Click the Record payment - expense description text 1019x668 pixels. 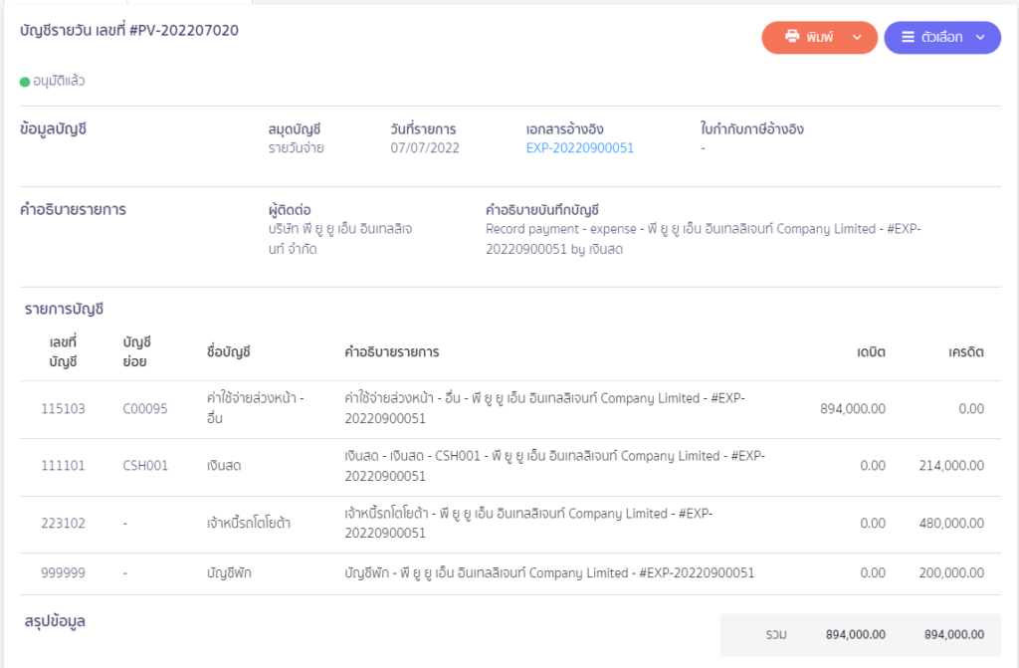point(704,239)
